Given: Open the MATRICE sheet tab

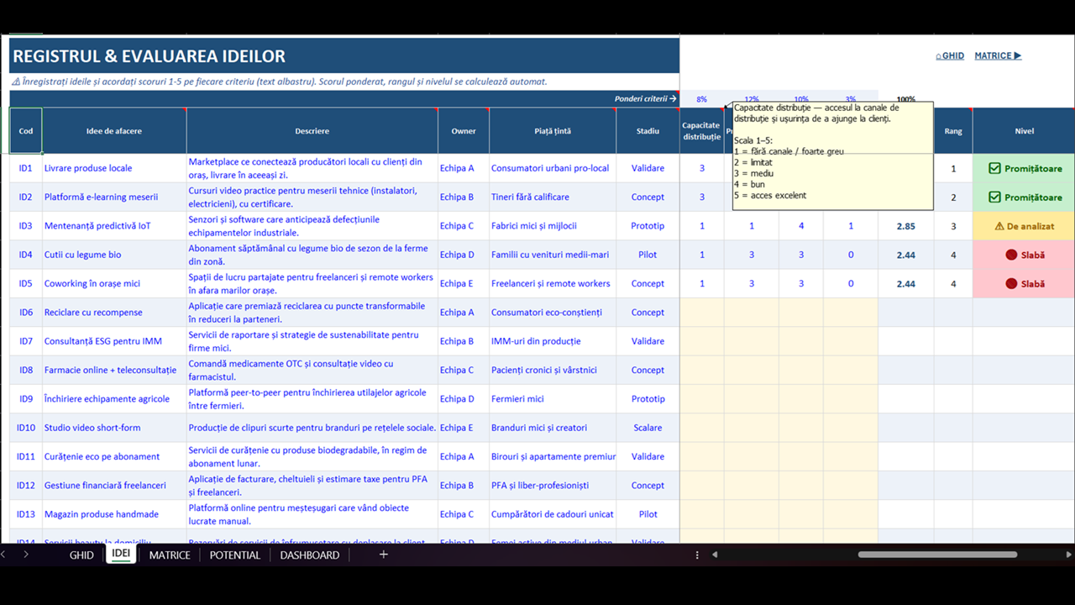Looking at the screenshot, I should tap(170, 555).
